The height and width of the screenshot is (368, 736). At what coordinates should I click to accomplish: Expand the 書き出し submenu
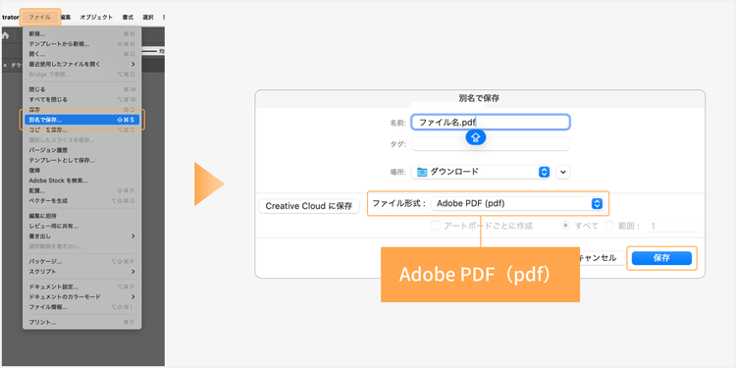[81, 237]
